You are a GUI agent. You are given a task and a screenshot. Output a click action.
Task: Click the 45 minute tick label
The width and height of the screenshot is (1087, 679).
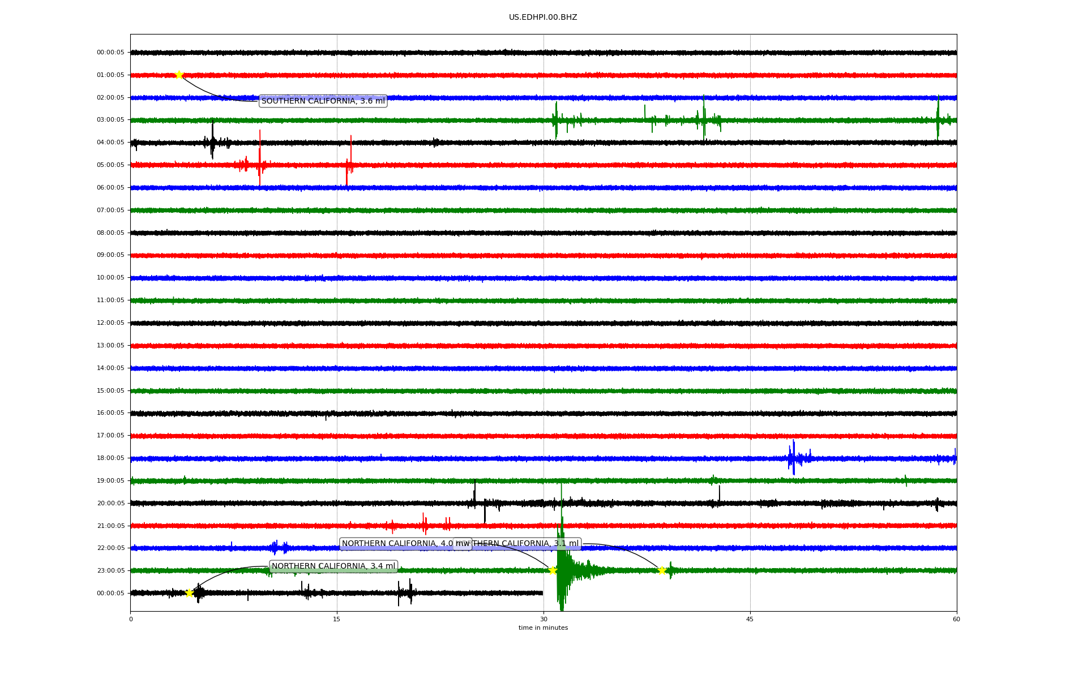(750, 620)
